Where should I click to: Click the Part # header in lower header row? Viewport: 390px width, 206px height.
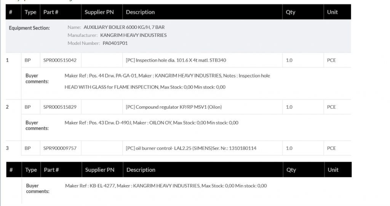[x=51, y=170]
